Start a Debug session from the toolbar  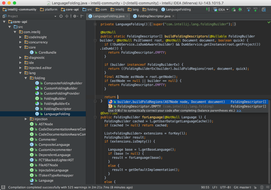pos(240,9)
